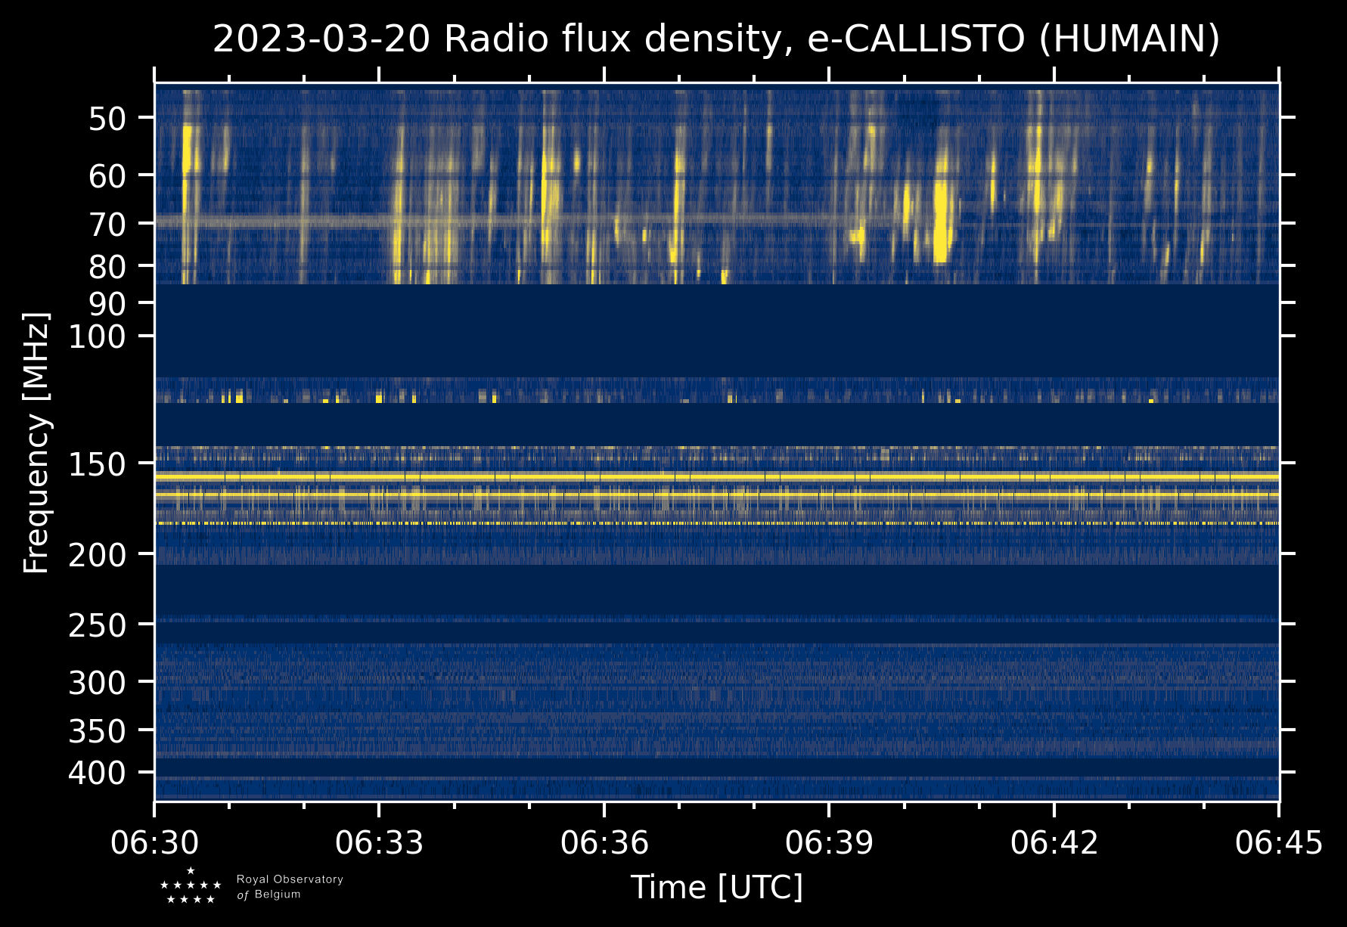Click the Royal Observatory stars logo
The image size is (1347, 927).
tap(191, 887)
